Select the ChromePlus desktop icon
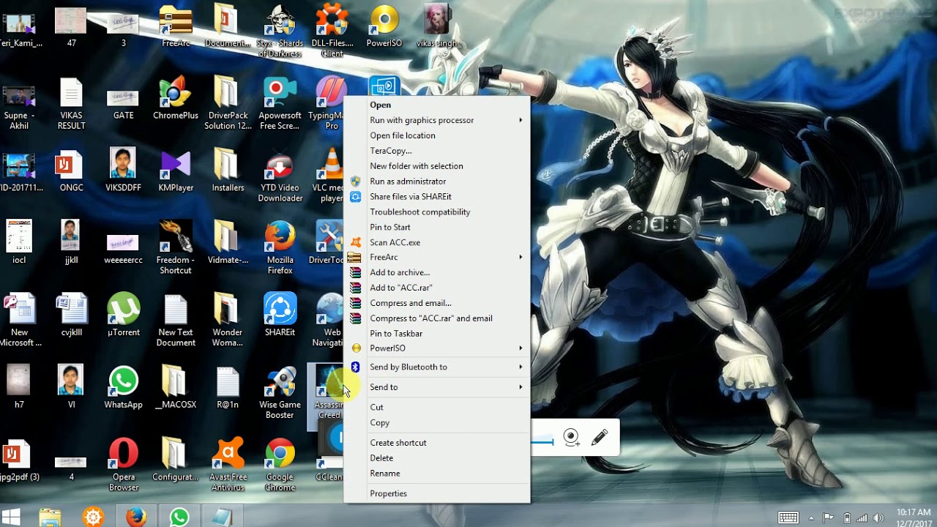Viewport: 937px width, 527px height. click(x=176, y=99)
